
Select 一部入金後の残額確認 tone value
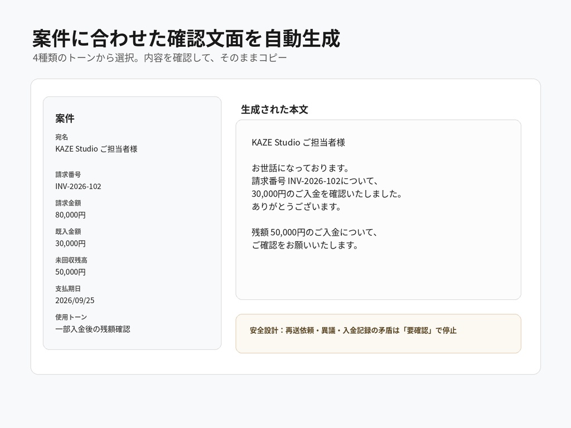(93, 329)
